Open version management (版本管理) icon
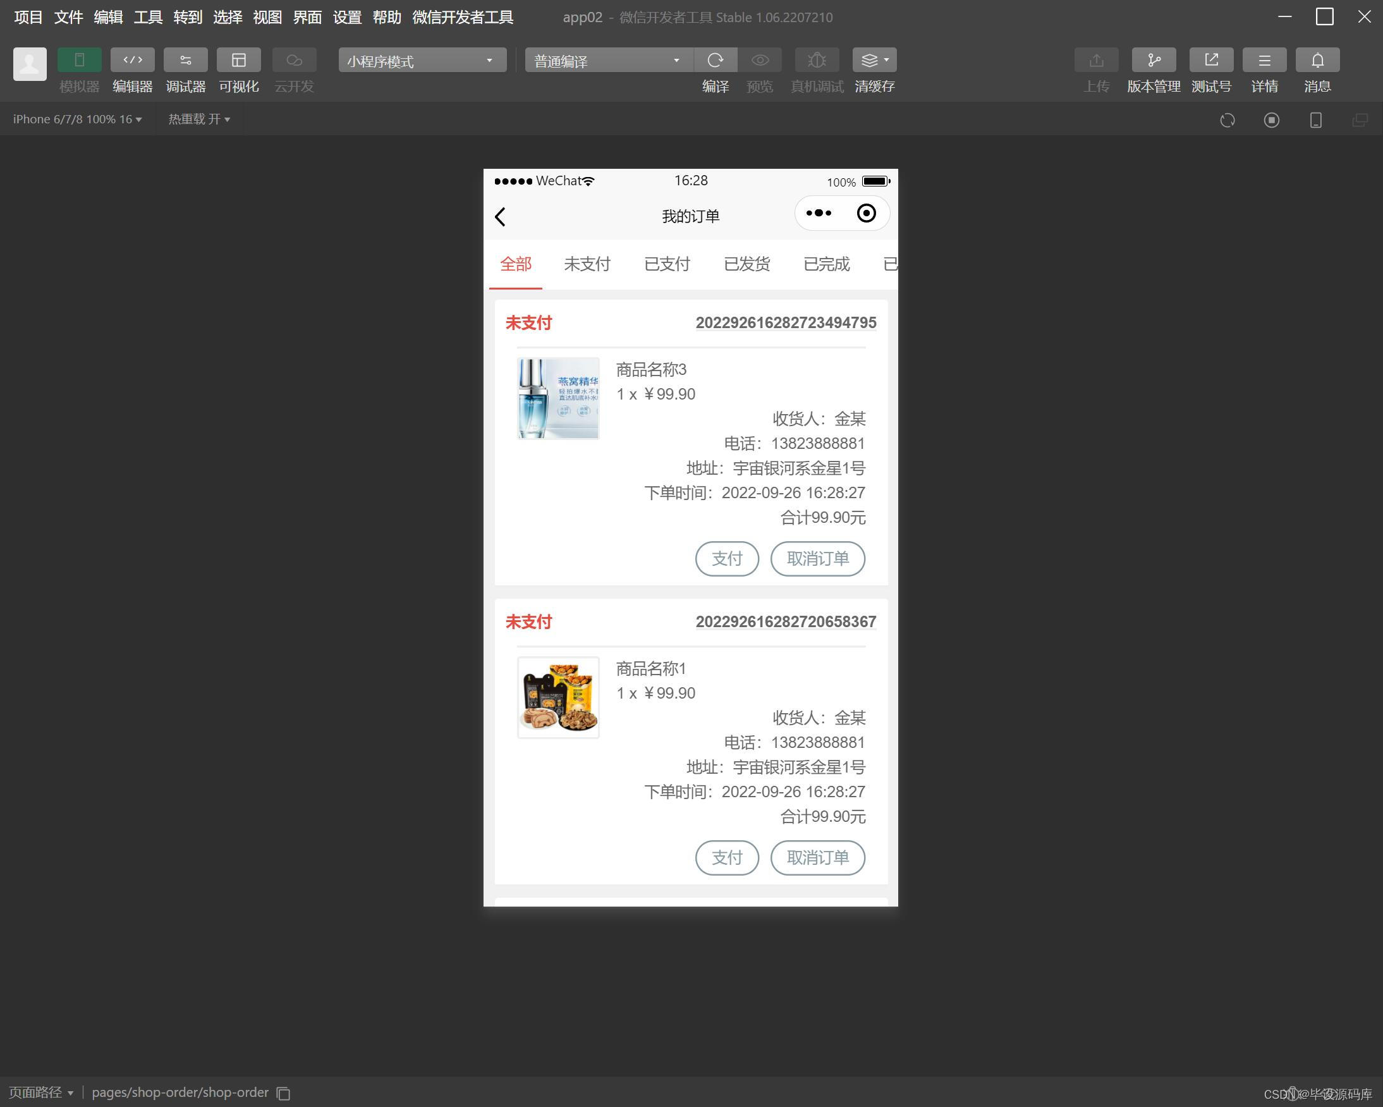1383x1107 pixels. click(x=1154, y=60)
